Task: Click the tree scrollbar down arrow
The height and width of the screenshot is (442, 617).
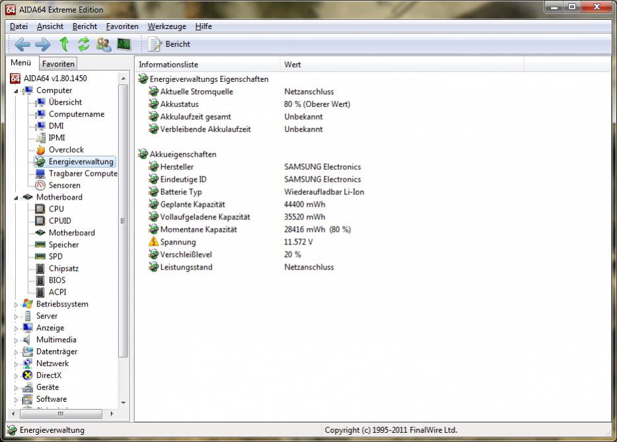Action: pyautogui.click(x=123, y=402)
